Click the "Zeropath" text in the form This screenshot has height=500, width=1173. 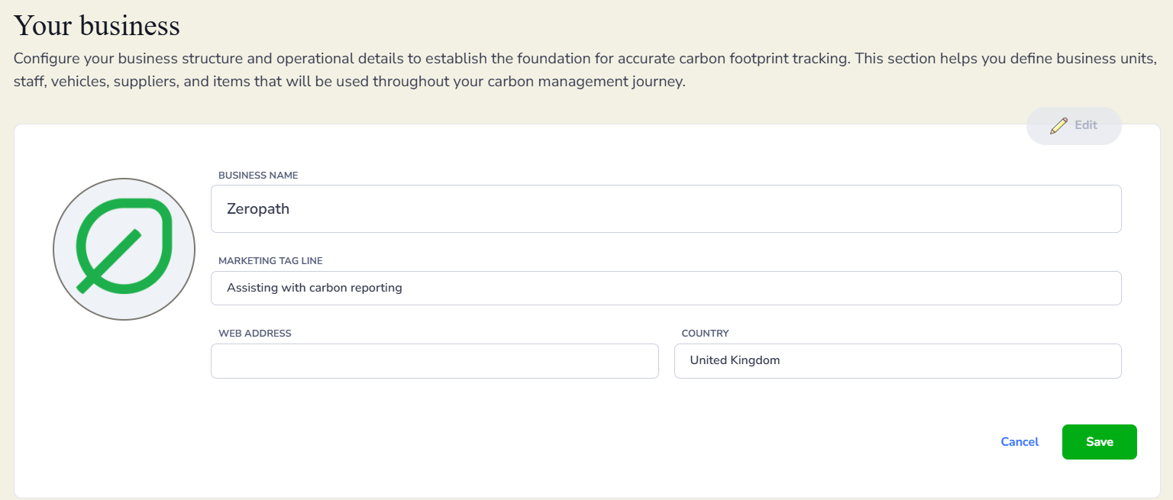coord(258,208)
